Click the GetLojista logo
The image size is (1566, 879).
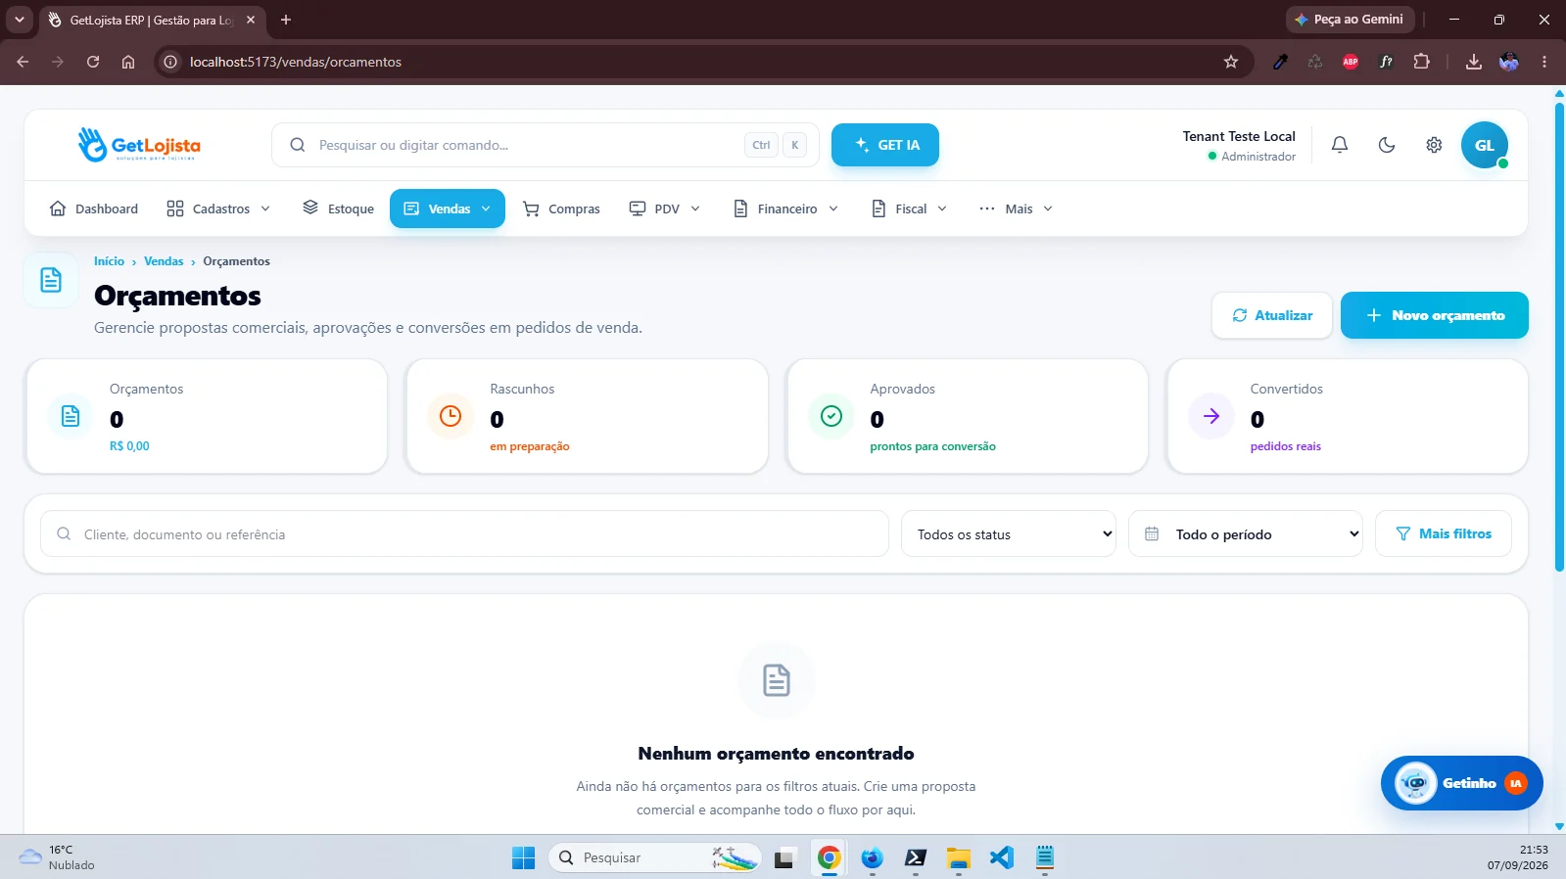click(x=139, y=145)
